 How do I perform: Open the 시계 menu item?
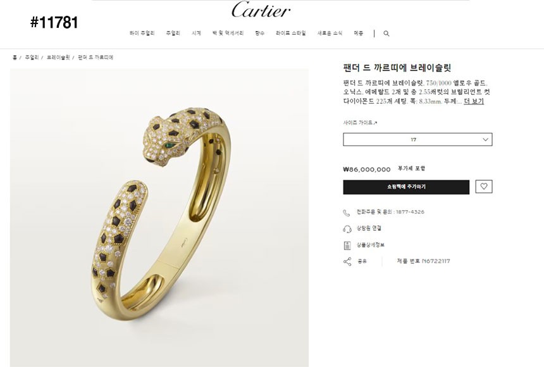click(196, 34)
